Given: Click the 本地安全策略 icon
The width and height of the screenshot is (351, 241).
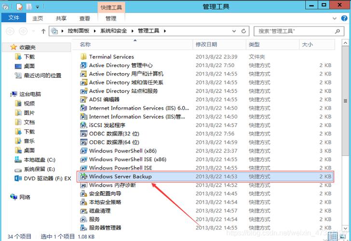Looking at the screenshot, I should 83,202.
